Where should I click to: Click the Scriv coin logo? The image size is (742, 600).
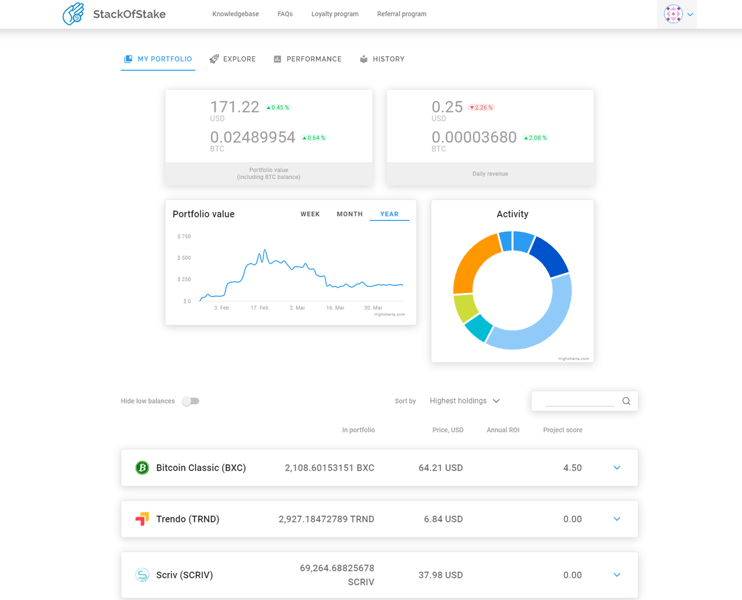(142, 575)
